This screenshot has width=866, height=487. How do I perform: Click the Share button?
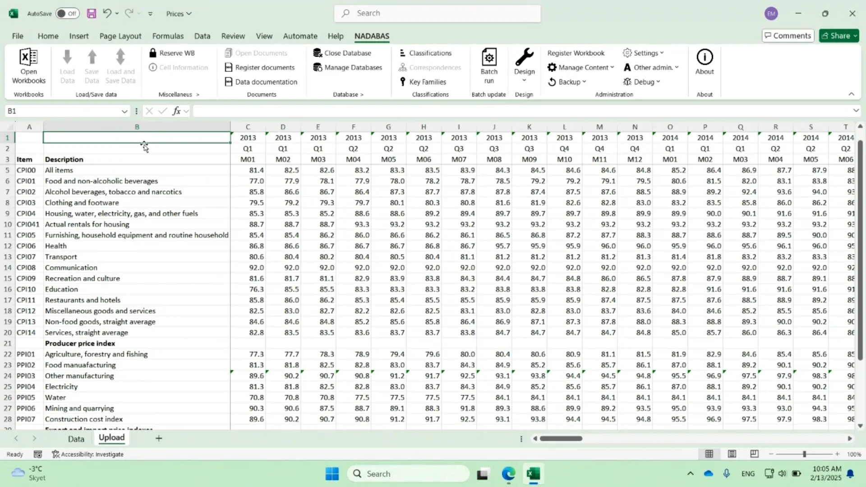838,36
